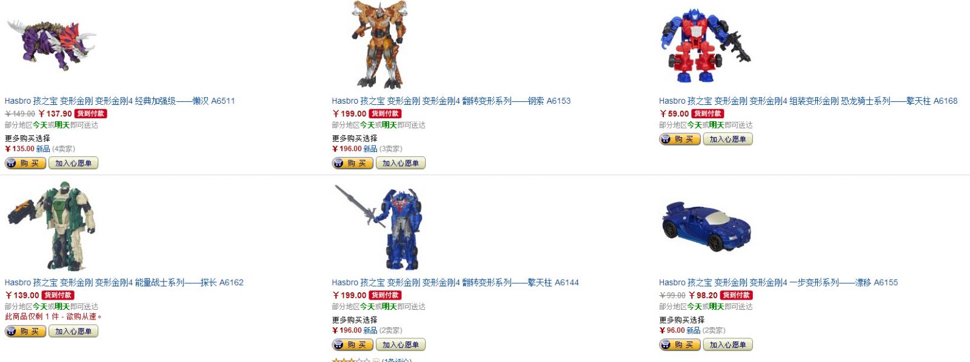Open the Hasbro A6155 product title link
The image size is (970, 362).
click(x=778, y=282)
